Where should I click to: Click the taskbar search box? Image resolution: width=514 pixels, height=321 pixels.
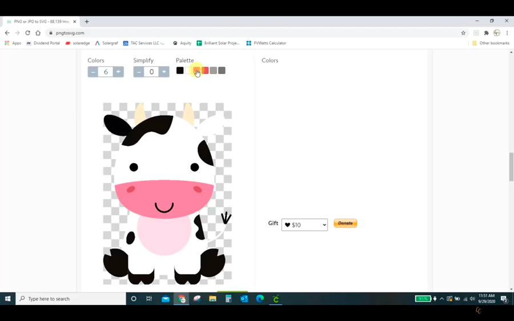[x=71, y=299]
